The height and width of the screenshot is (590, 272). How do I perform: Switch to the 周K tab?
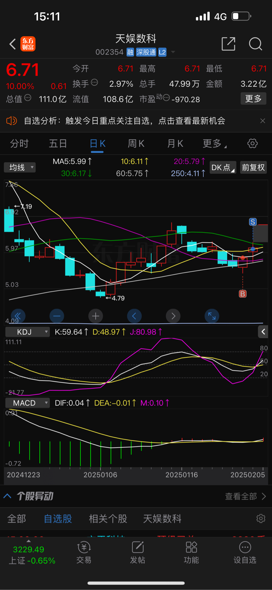point(136,143)
